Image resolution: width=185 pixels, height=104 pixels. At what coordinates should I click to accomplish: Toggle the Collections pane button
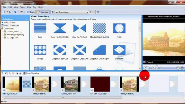[42, 12]
